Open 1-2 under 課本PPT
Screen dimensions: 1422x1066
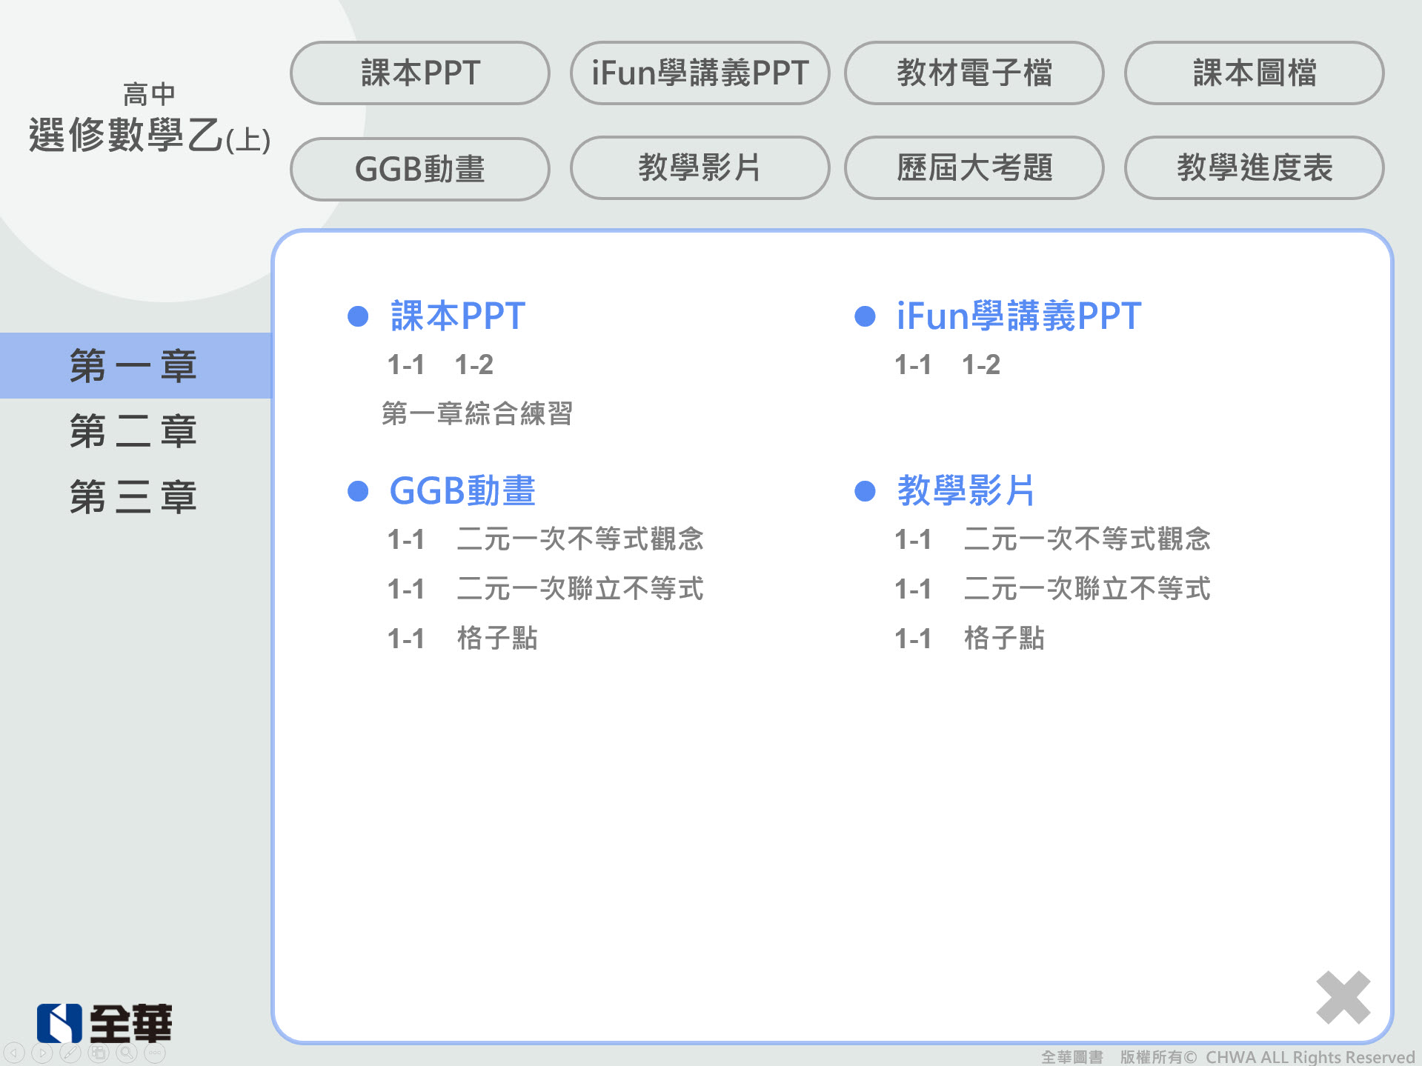[474, 364]
